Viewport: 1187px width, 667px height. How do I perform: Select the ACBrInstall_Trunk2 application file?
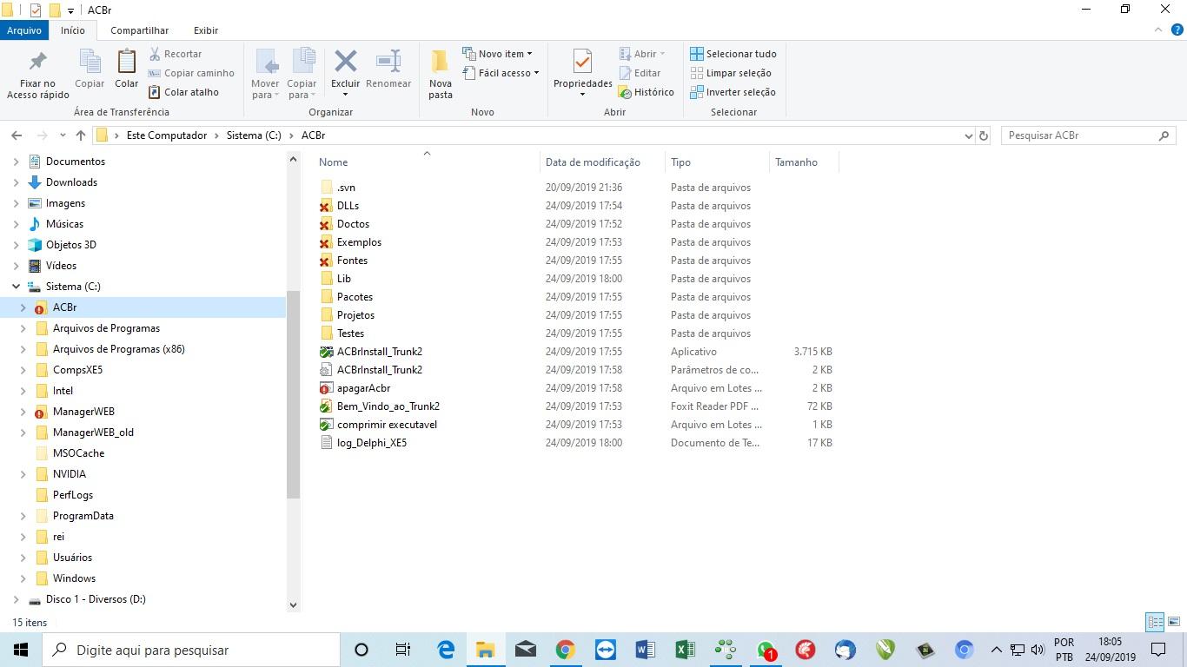pos(380,352)
